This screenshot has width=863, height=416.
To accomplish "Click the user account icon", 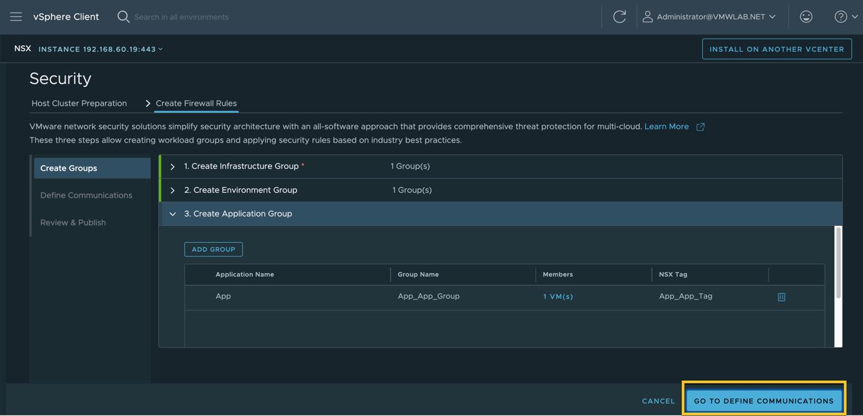I will [x=648, y=17].
